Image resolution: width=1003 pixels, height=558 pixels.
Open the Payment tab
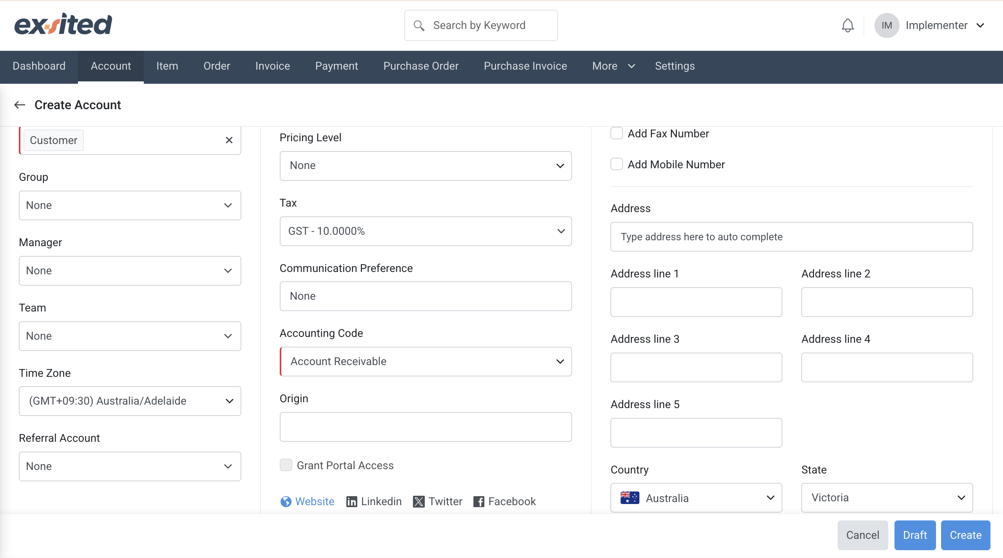tap(337, 66)
